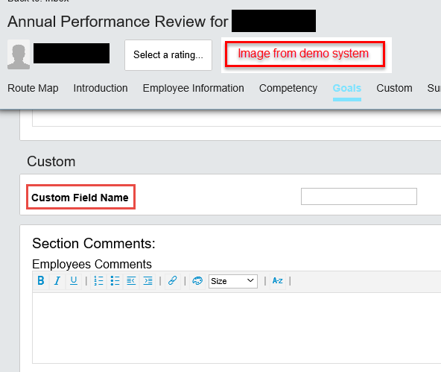Go to the Route Map tab

[x=33, y=88]
